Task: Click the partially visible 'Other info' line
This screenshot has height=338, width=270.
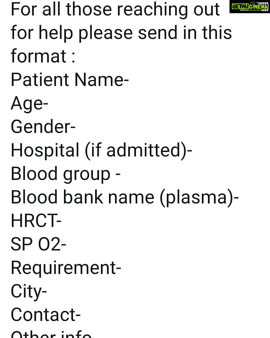Action: pos(51,334)
